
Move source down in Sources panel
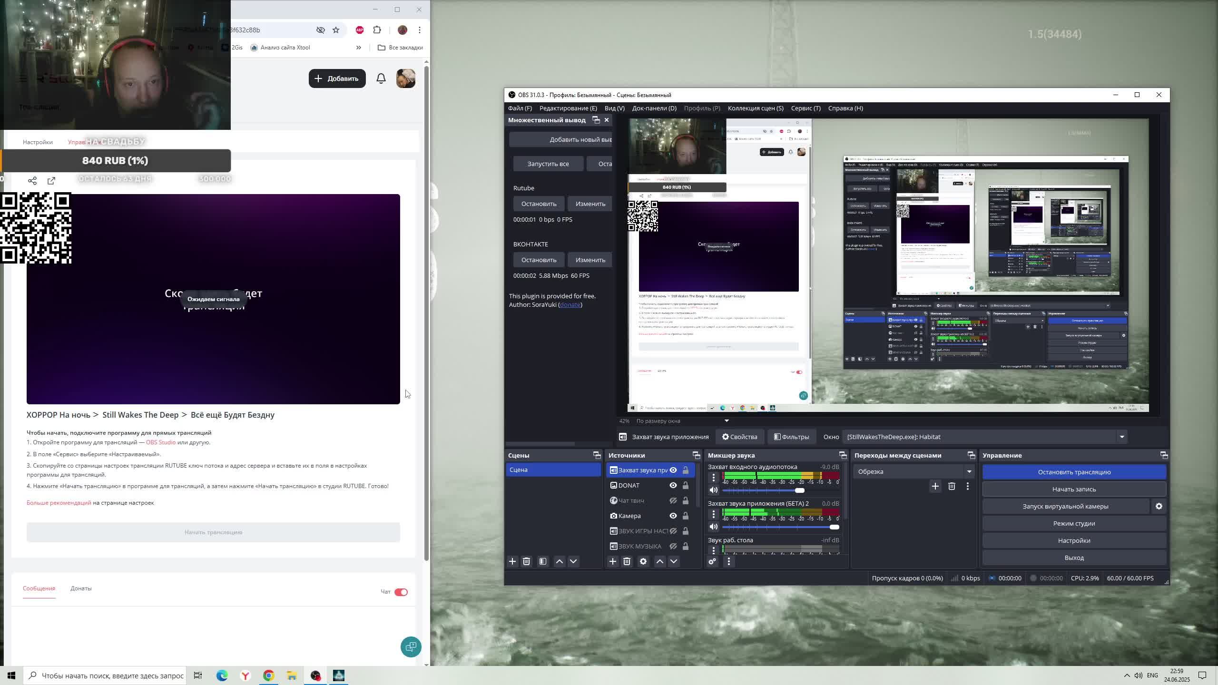674,561
